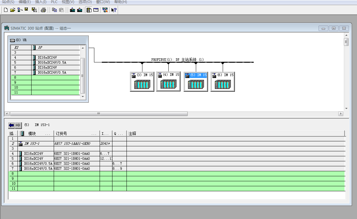Open the PLC menu
The height and width of the screenshot is (219, 357).
(x=54, y=2)
